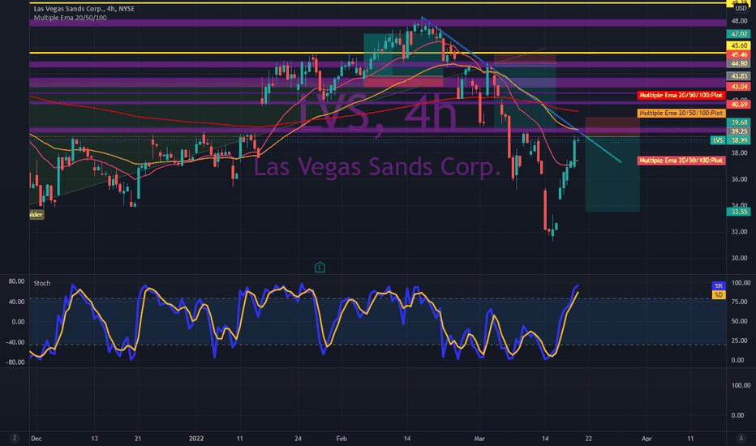
Task: Click the yellow 45.60 price label
Action: (x=739, y=45)
